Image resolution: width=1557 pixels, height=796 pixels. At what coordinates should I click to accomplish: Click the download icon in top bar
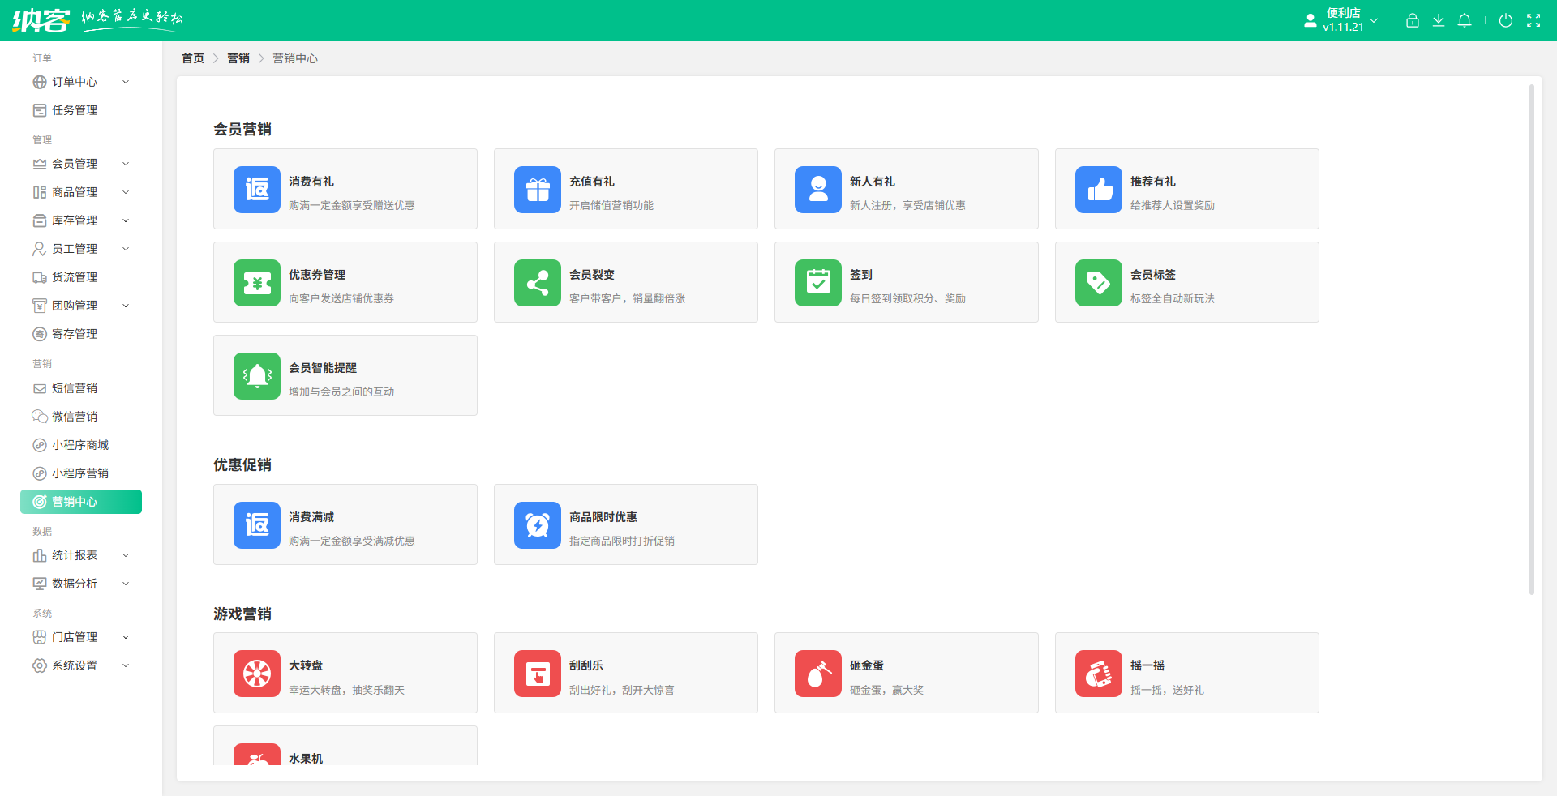[x=1438, y=21]
